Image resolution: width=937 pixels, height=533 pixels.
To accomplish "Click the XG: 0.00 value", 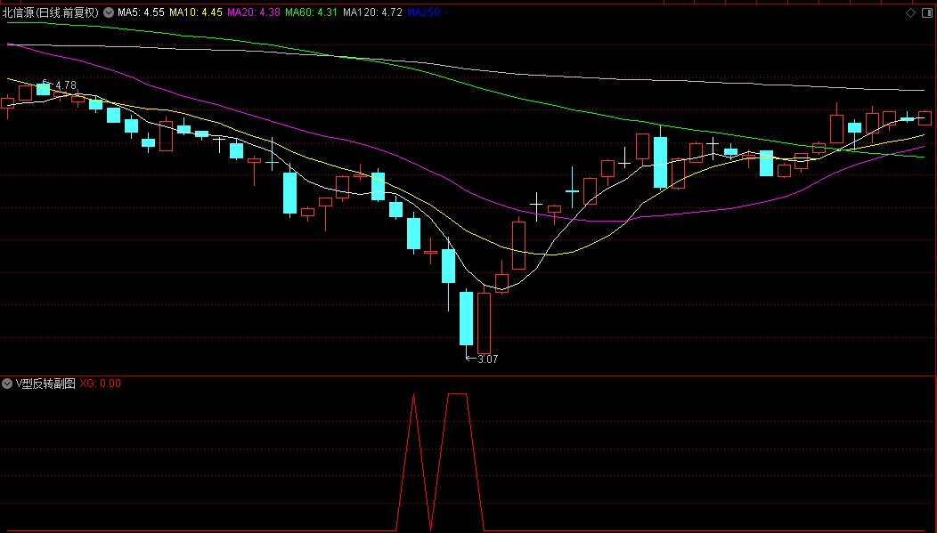I will click(101, 384).
